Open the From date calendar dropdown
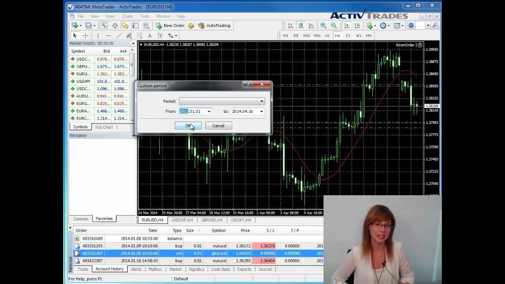The height and width of the screenshot is (284, 505). [209, 112]
